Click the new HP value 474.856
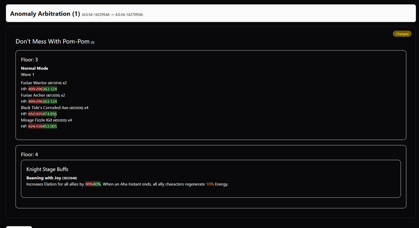Image resolution: width=419 pixels, height=228 pixels. (50, 114)
